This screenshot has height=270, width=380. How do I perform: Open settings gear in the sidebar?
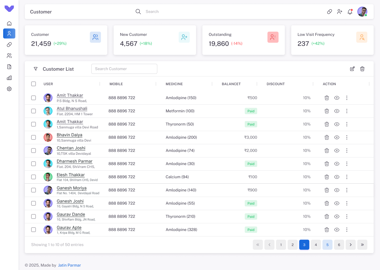9,89
